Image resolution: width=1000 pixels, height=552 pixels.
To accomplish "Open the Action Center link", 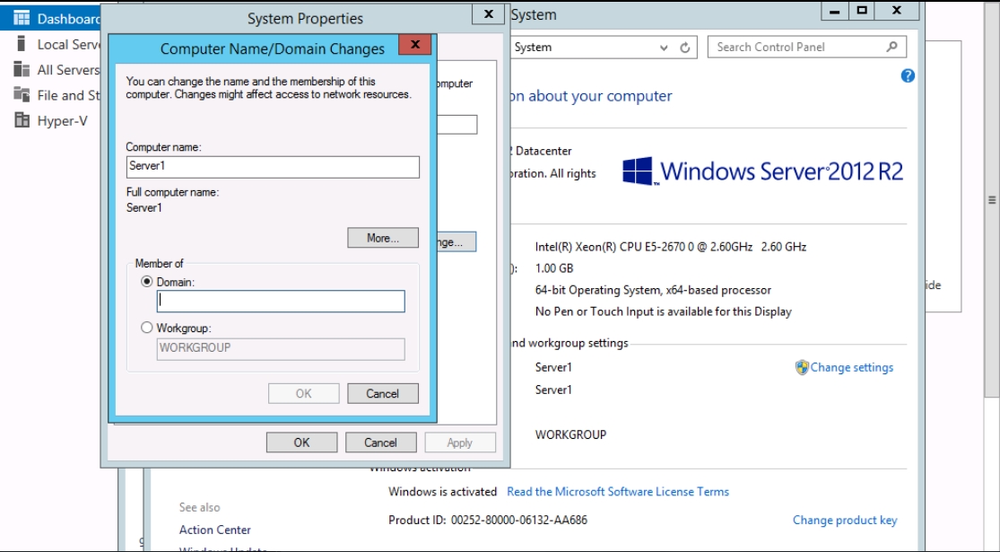I will click(x=215, y=530).
